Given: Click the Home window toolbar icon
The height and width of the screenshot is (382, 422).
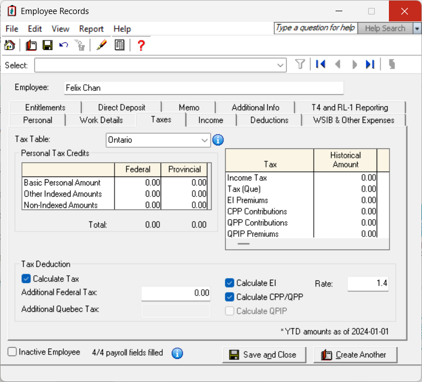Looking at the screenshot, I should [x=10, y=45].
